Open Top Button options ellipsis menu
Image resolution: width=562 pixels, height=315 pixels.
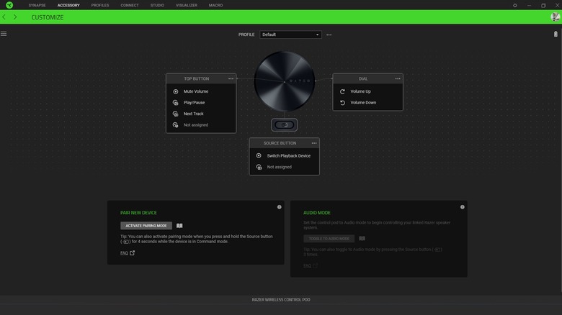click(231, 78)
